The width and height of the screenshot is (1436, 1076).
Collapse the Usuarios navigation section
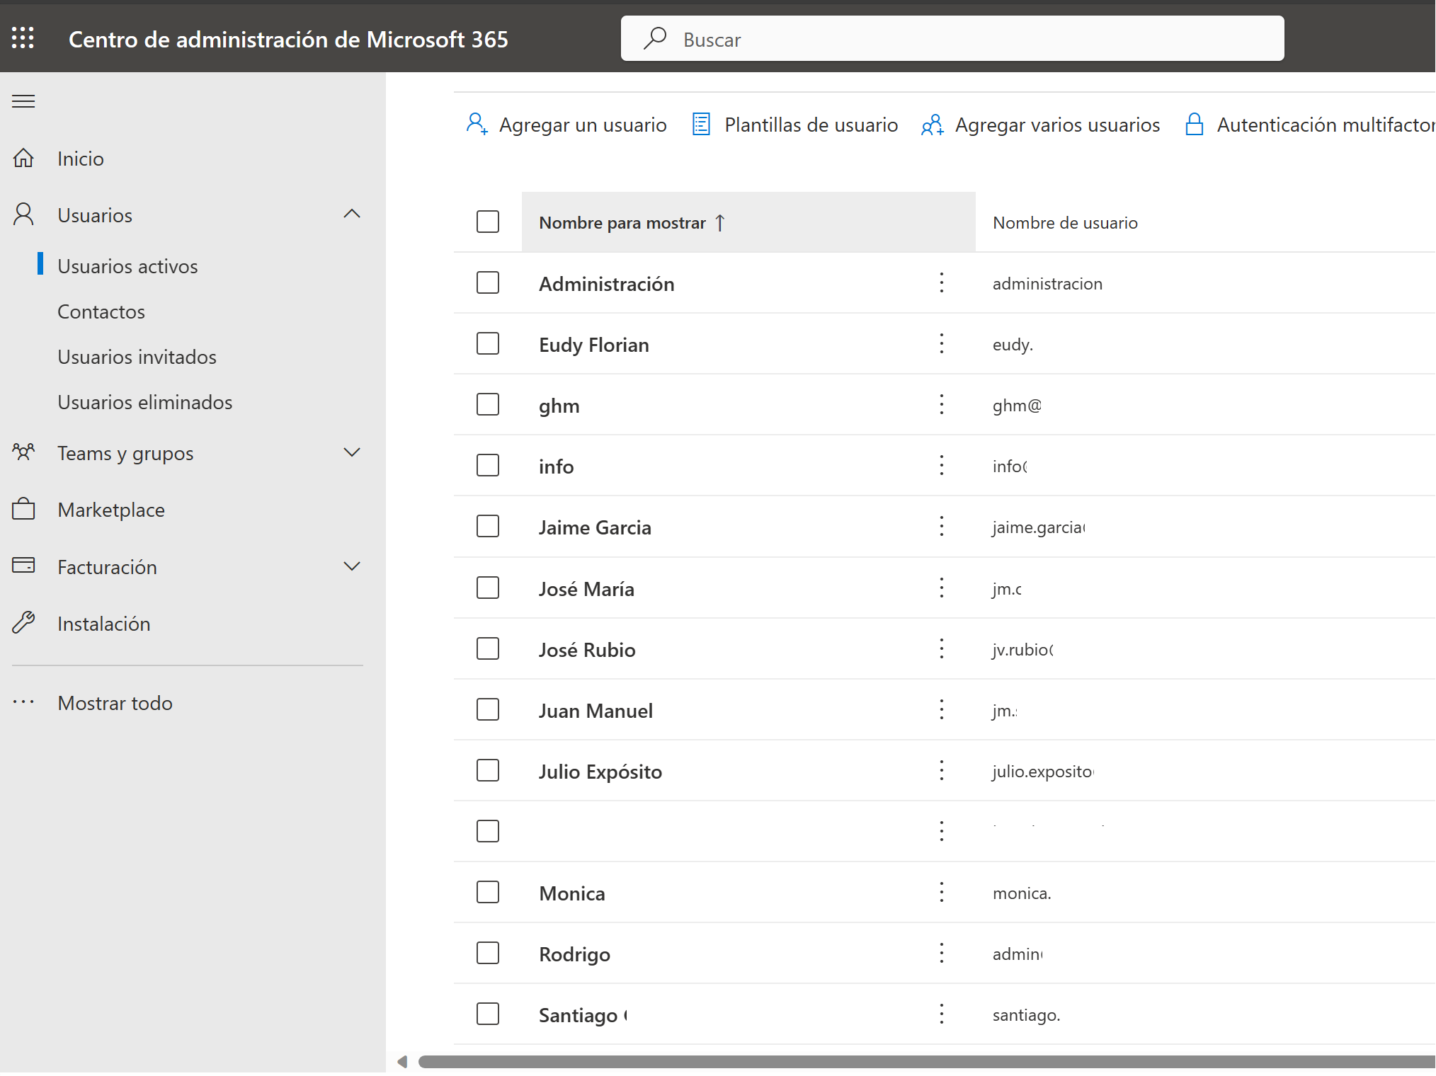pyautogui.click(x=351, y=214)
